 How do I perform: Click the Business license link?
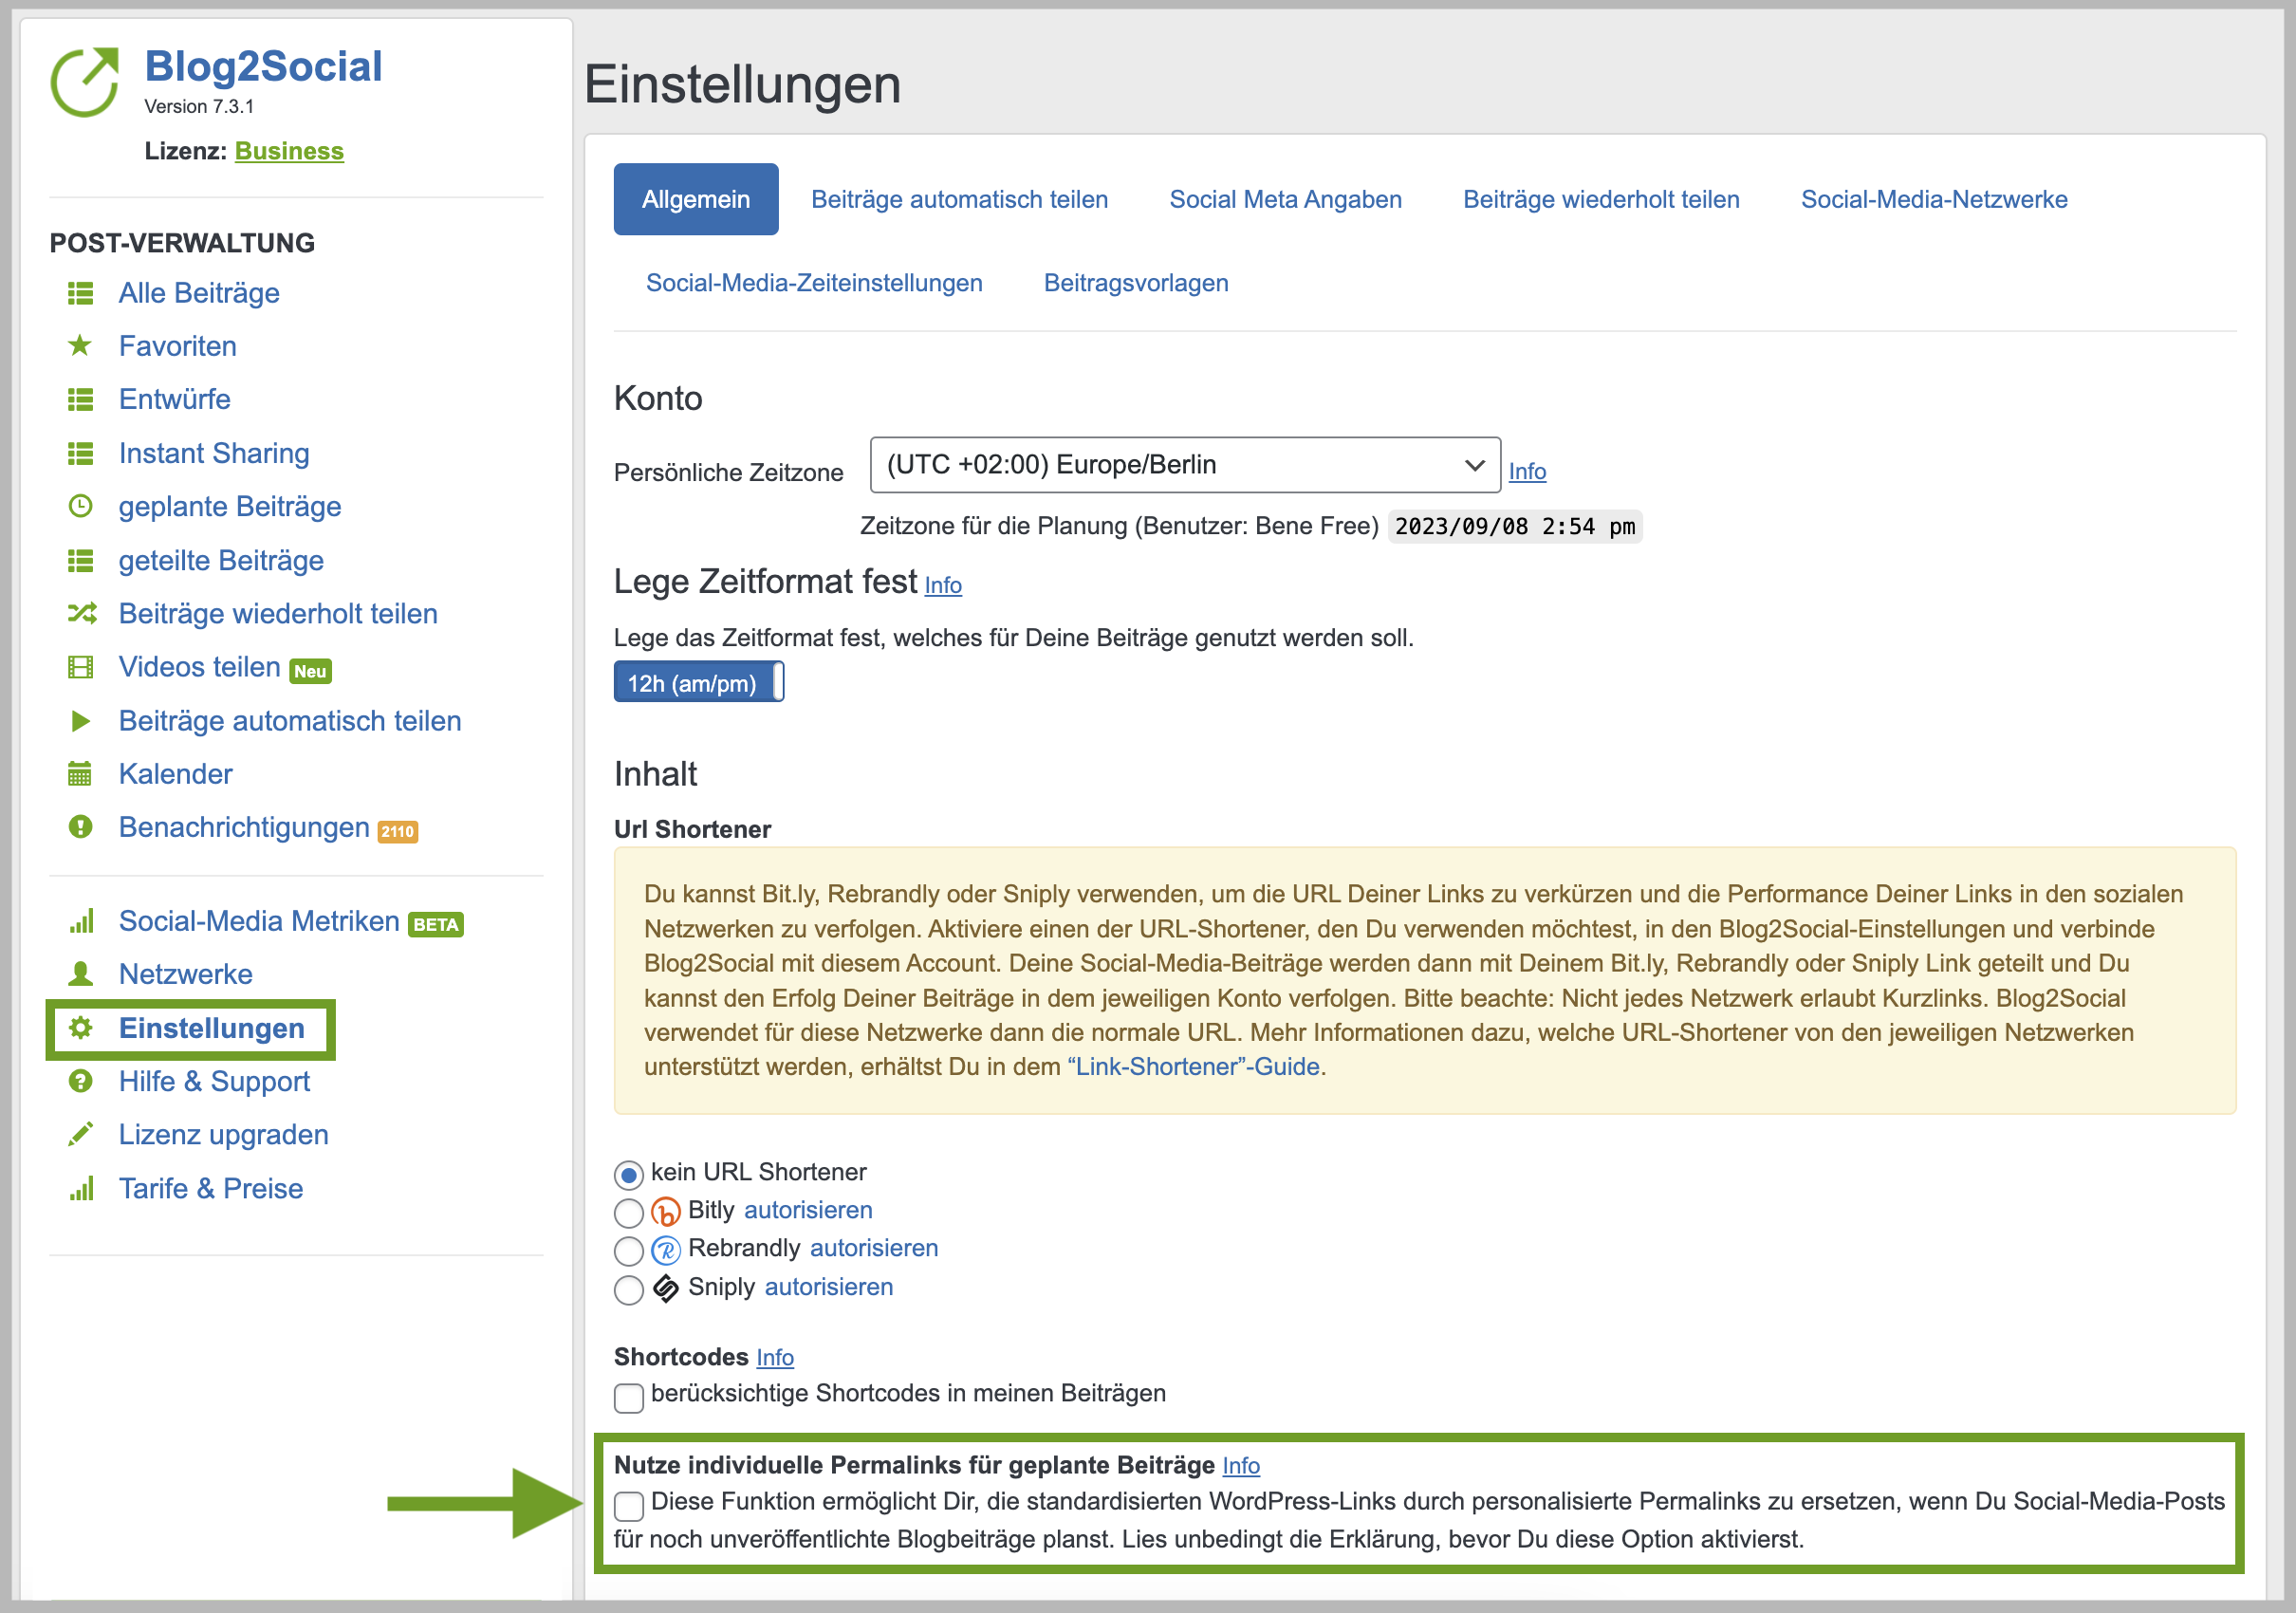(289, 151)
